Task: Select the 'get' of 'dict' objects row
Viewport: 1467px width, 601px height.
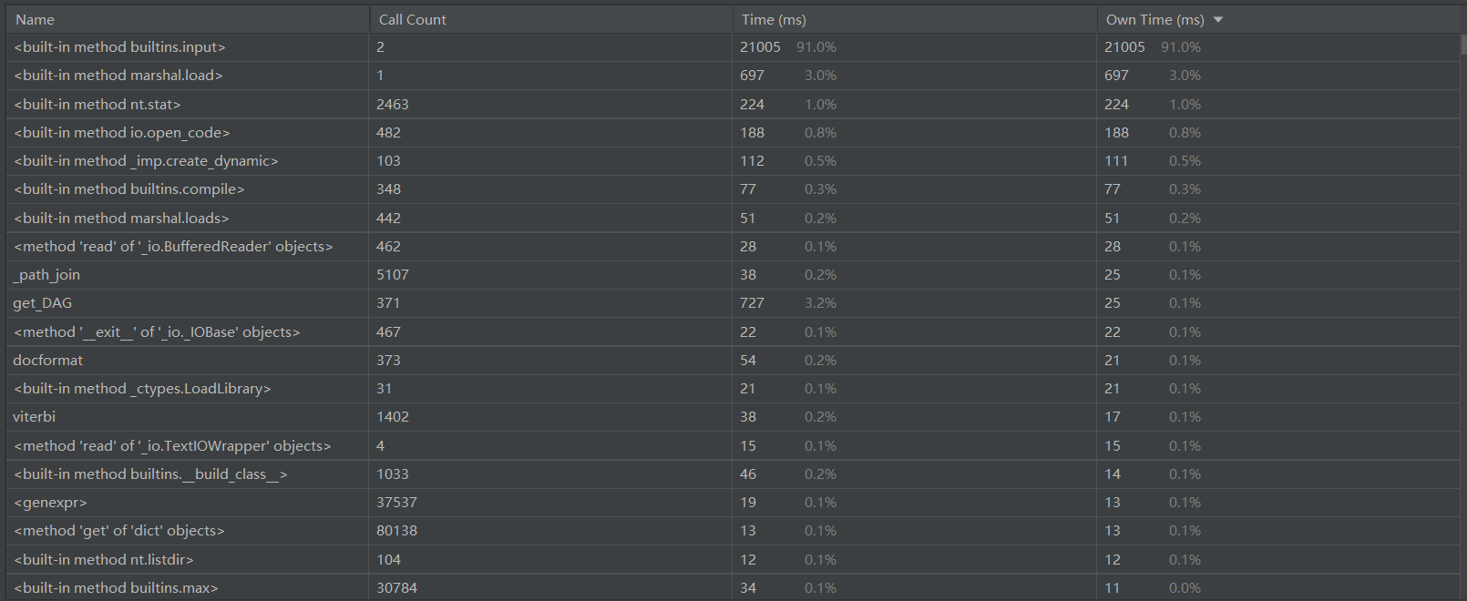Action: (x=733, y=531)
